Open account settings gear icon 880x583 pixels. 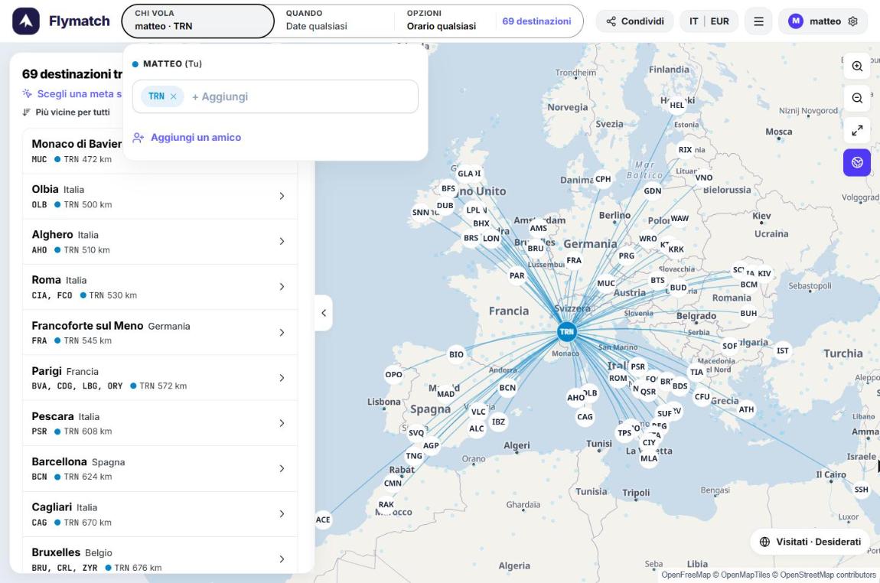coord(852,21)
